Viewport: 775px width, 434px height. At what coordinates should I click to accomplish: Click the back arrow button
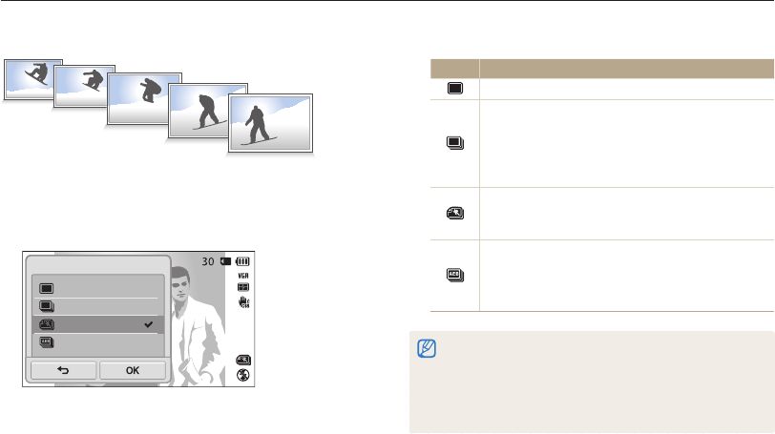pyautogui.click(x=63, y=370)
